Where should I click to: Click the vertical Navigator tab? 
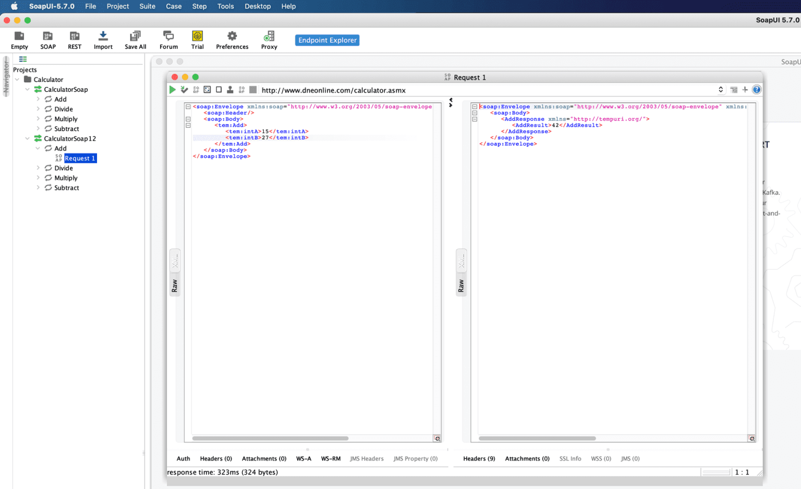coord(6,77)
